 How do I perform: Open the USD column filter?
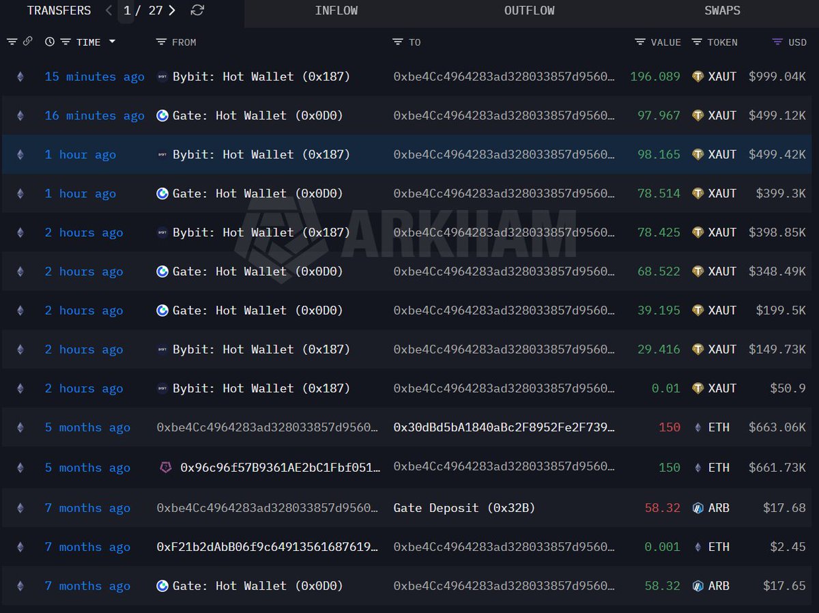click(777, 42)
